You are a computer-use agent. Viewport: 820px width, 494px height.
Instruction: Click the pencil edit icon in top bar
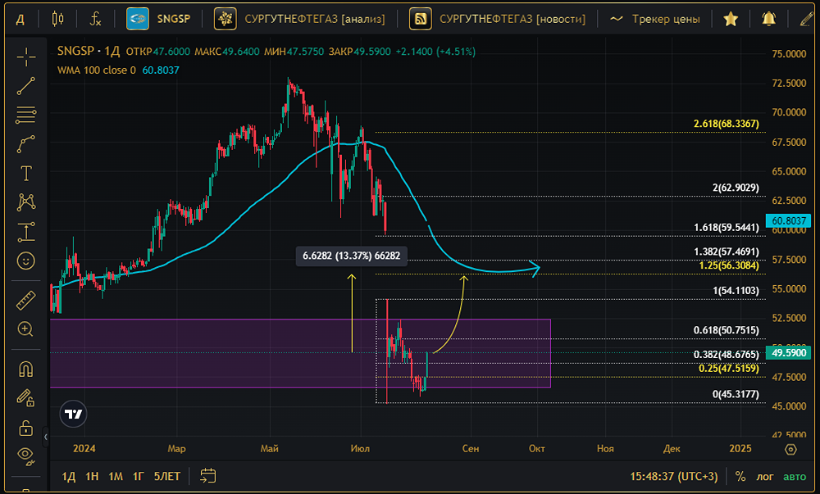point(808,20)
